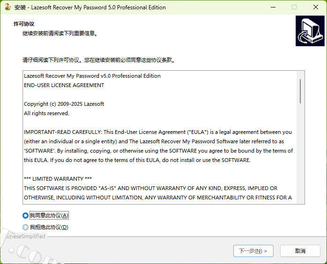Screen dimensions: 327x264
Task: Click the ChineseSimplified language label
Action: coord(24,236)
